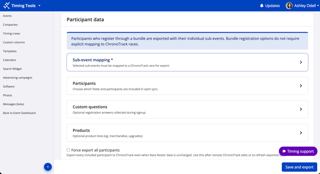Click 'Selected sub-events must be mapped' description
This screenshot has width=320, height=174.
click(x=121, y=65)
